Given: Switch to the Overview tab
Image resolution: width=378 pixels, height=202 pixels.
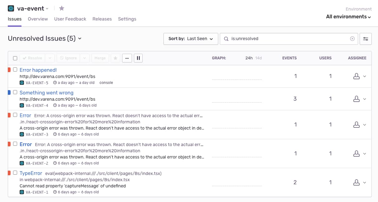Looking at the screenshot, I should point(38,19).
